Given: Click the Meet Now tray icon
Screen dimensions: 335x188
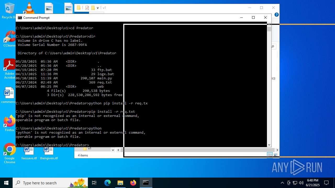Looking at the screenshot, I should pyautogui.click(x=289, y=183).
